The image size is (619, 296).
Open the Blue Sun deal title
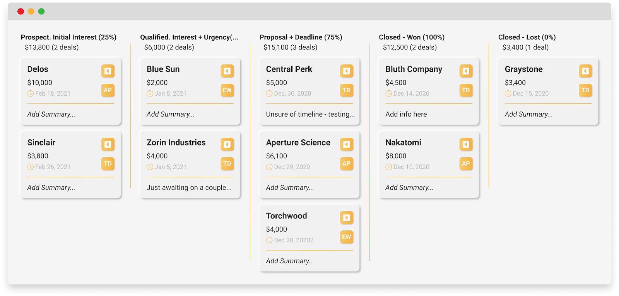163,69
